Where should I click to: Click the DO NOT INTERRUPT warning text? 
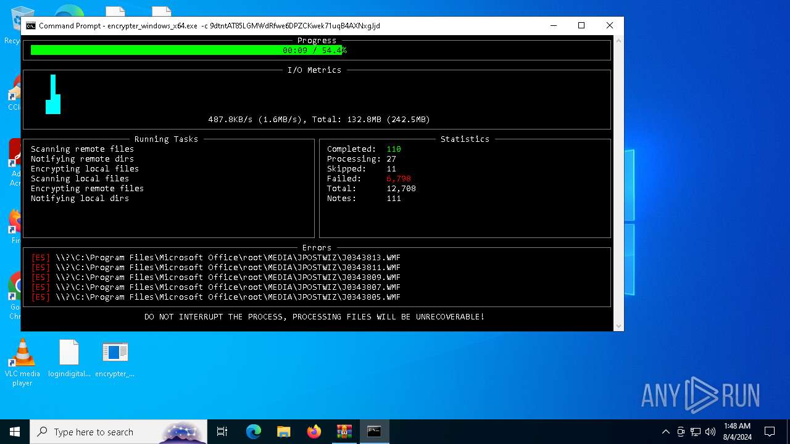pyautogui.click(x=314, y=316)
